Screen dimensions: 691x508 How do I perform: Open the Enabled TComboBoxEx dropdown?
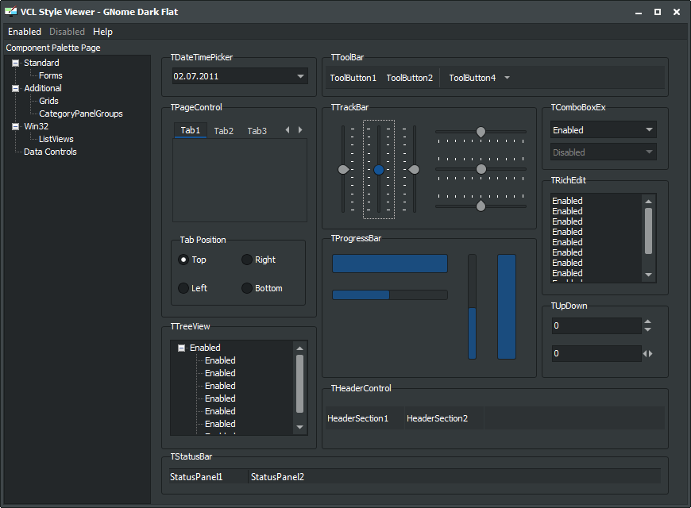(x=649, y=130)
